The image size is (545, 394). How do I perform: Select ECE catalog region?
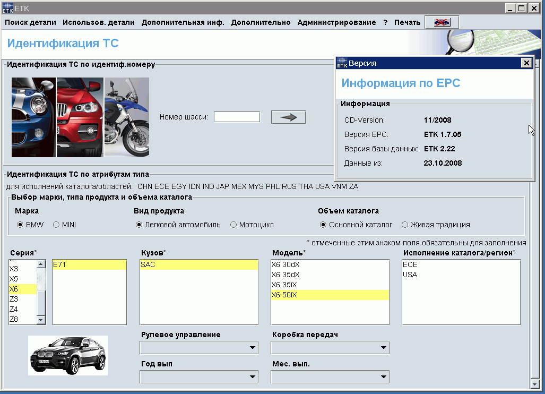[461, 264]
